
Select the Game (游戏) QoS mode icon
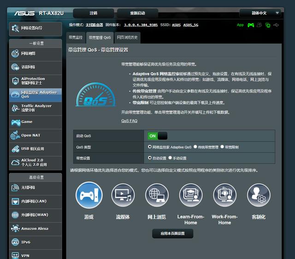[x=89, y=195]
